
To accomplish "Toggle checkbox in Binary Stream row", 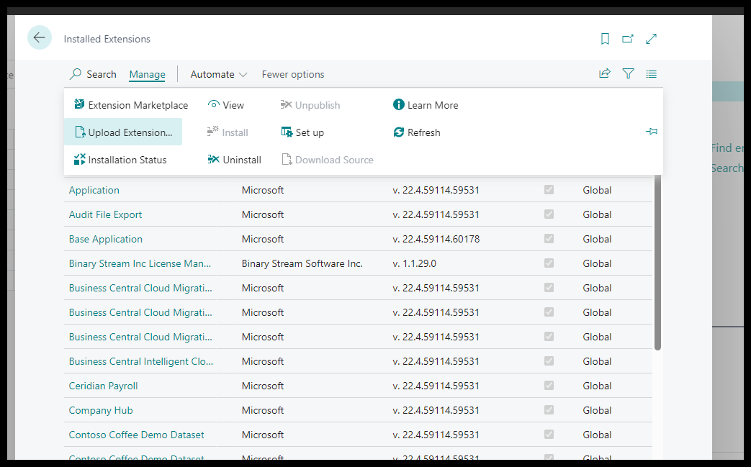I will tap(549, 263).
